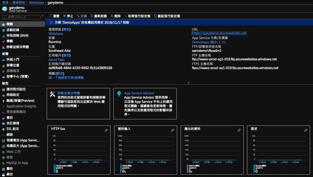Click the SSL 設定 shield icon
Screen dimensions: 313x177
tap(3, 129)
